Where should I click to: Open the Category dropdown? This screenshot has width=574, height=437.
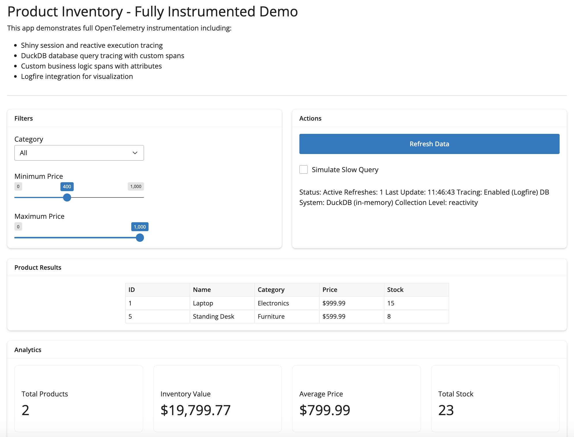(79, 153)
